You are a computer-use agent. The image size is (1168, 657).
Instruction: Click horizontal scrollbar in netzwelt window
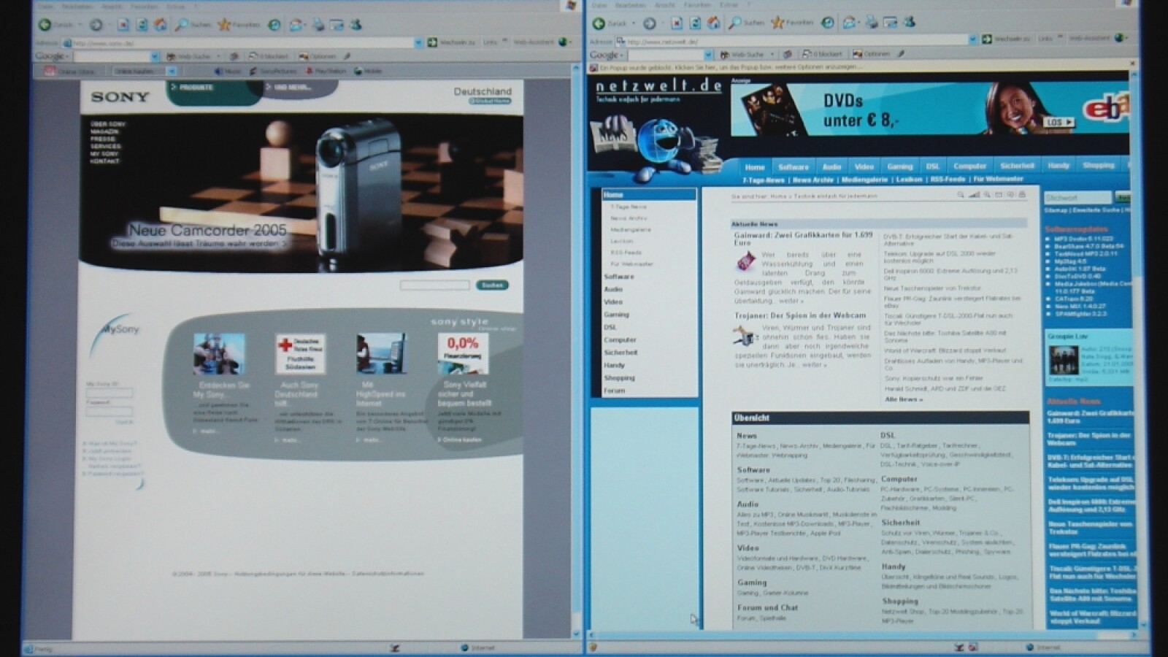point(861,636)
